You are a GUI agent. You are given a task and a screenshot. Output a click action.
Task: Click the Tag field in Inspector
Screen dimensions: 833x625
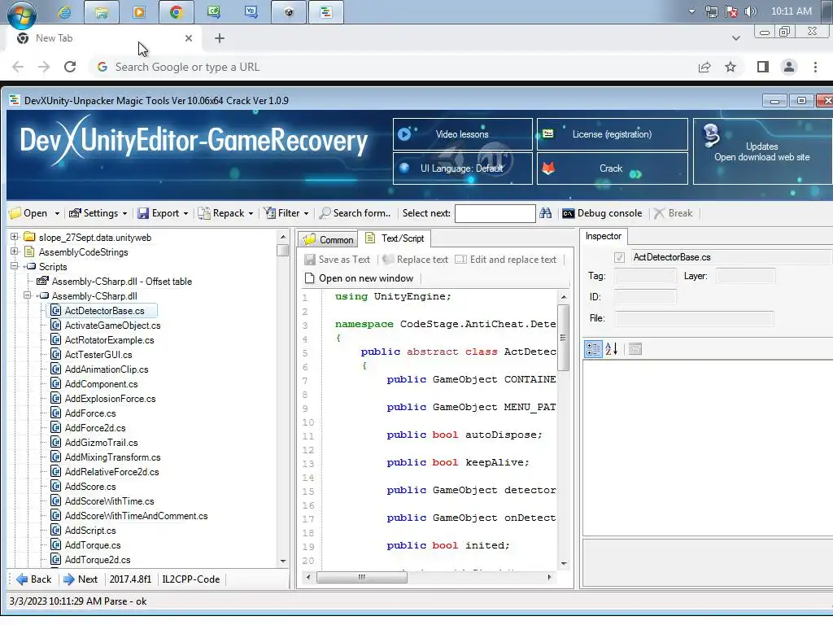pos(645,276)
